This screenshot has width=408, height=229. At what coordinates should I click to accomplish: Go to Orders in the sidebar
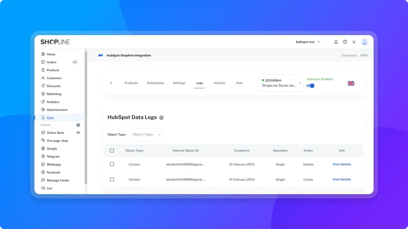tap(52, 62)
